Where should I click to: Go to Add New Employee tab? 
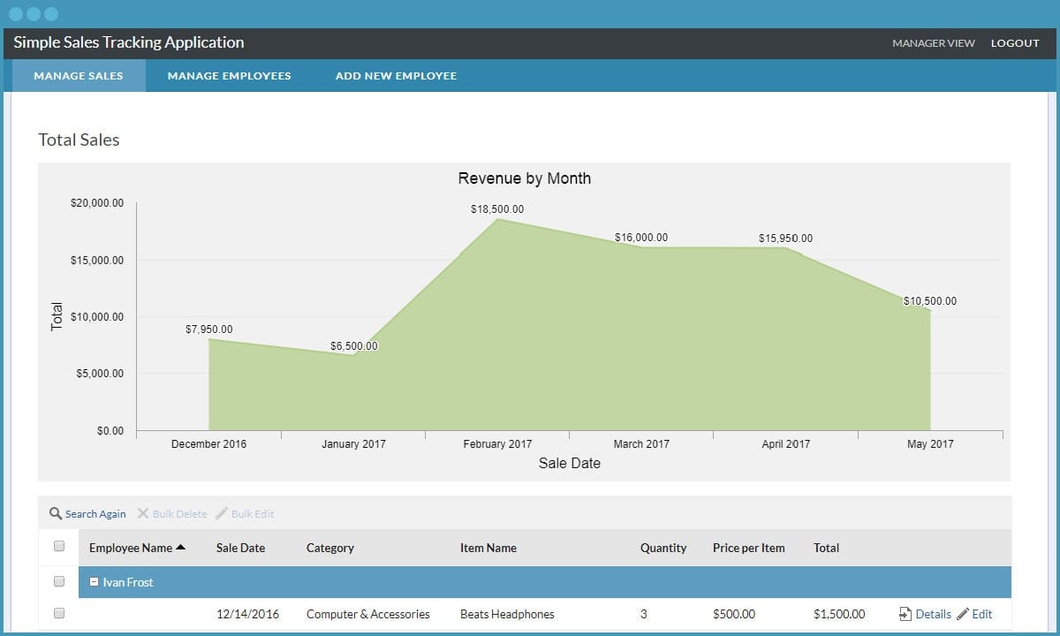tap(396, 76)
